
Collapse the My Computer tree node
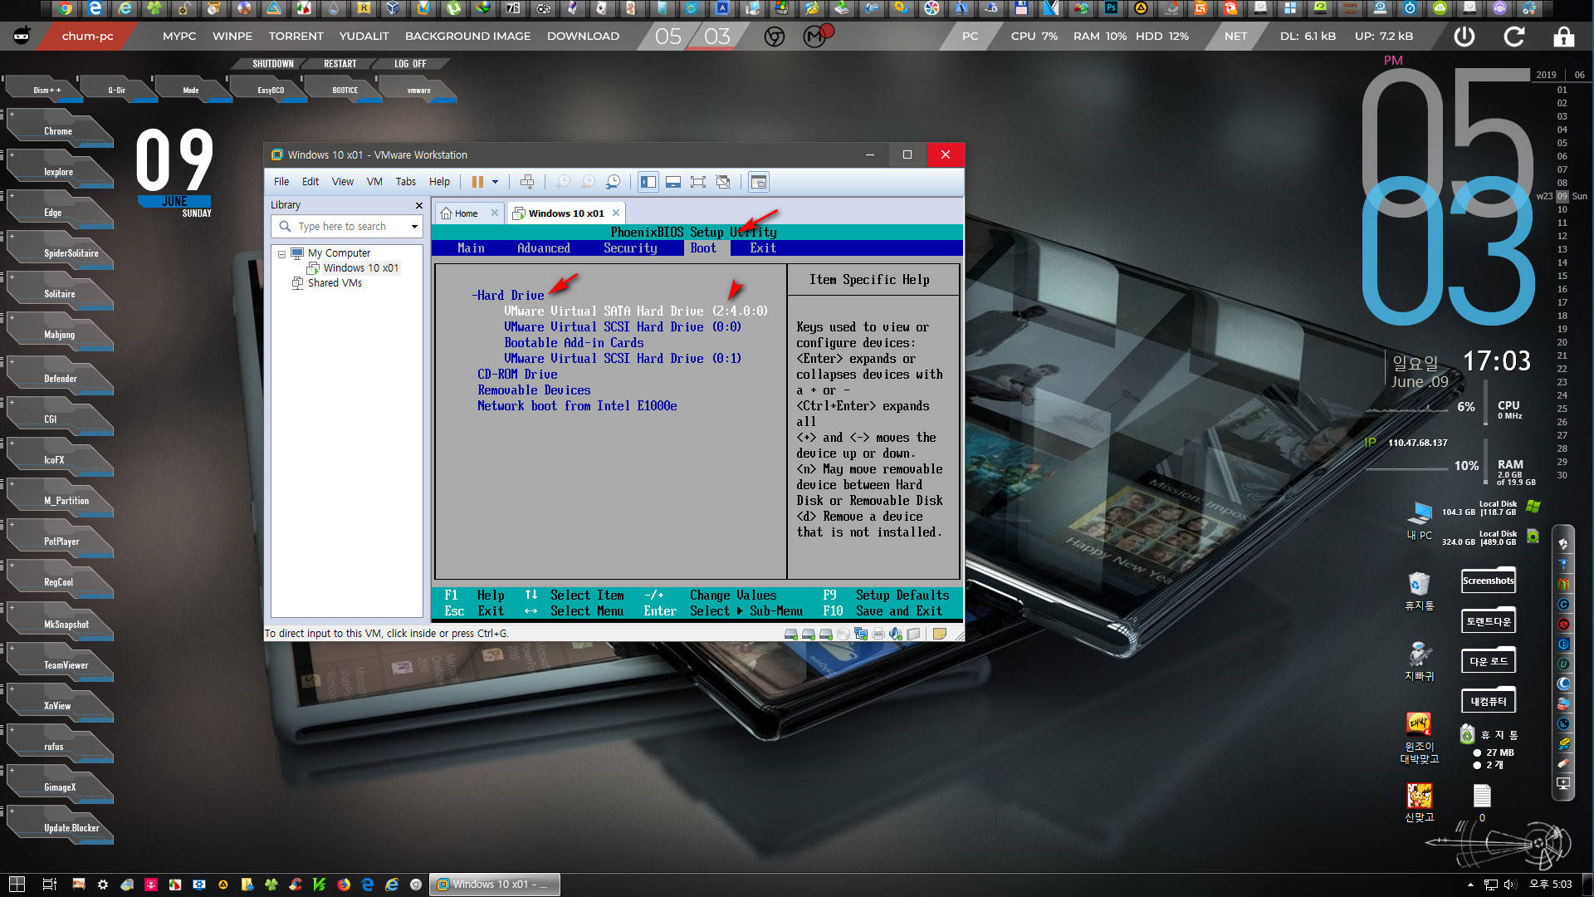click(x=281, y=254)
